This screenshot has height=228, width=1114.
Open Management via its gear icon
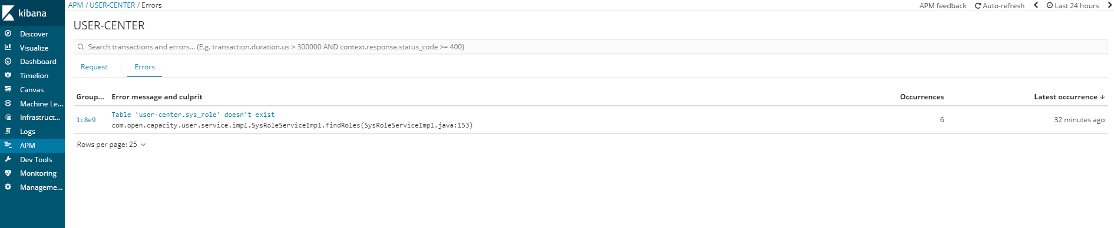point(8,187)
